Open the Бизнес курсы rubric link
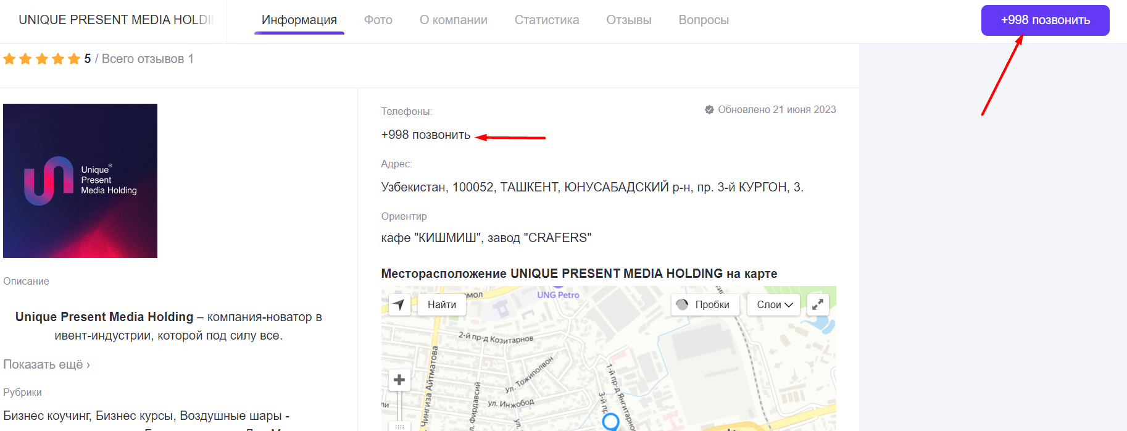Image resolution: width=1127 pixels, height=431 pixels. coord(134,416)
